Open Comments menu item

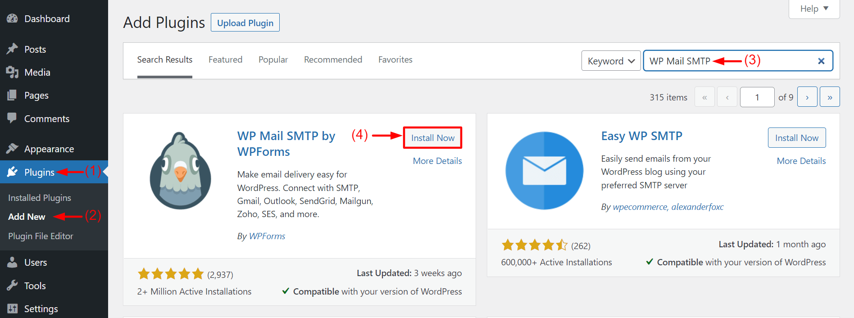click(x=54, y=118)
